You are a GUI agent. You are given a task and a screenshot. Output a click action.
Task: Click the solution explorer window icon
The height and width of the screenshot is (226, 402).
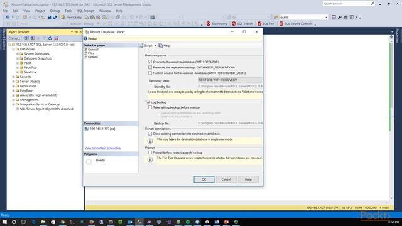coord(334,17)
